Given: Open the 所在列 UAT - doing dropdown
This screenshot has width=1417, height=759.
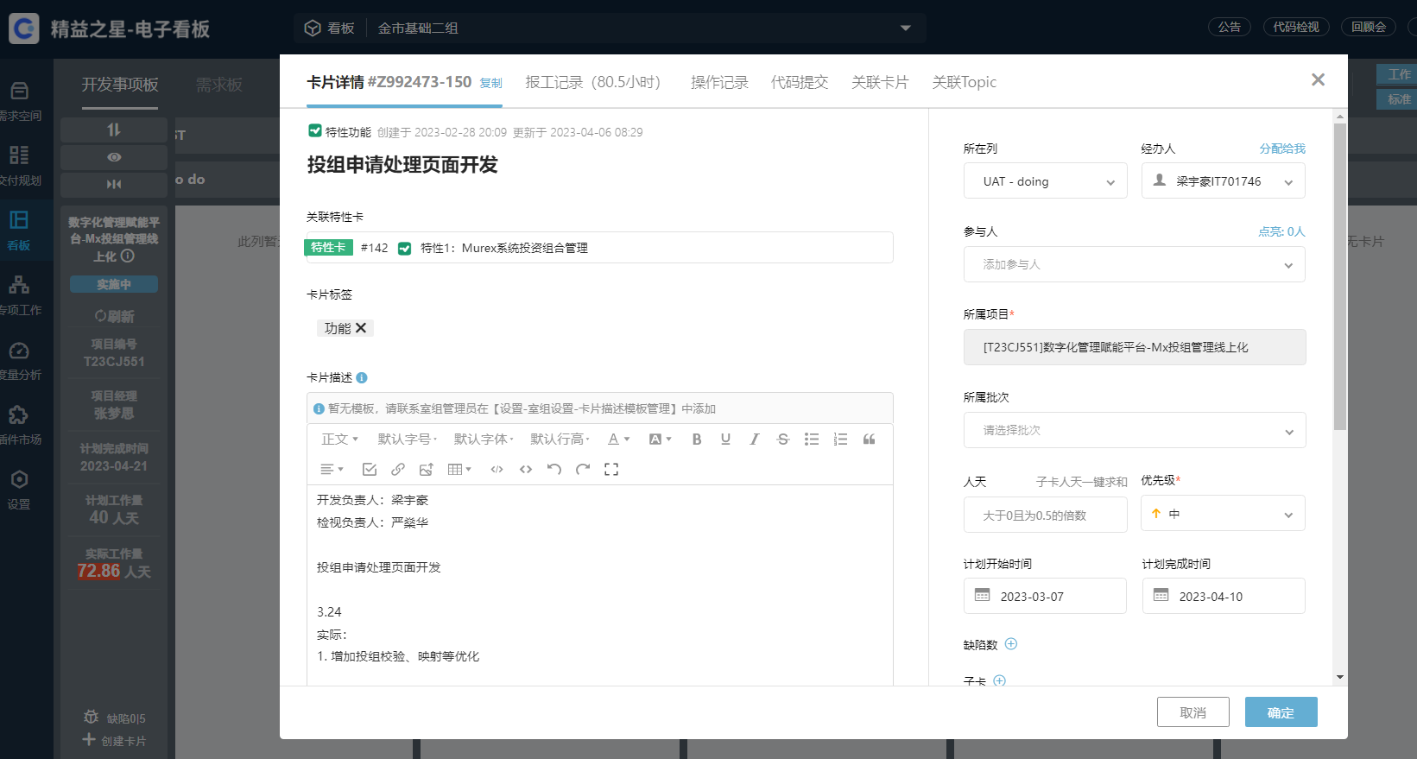Looking at the screenshot, I should (1045, 181).
